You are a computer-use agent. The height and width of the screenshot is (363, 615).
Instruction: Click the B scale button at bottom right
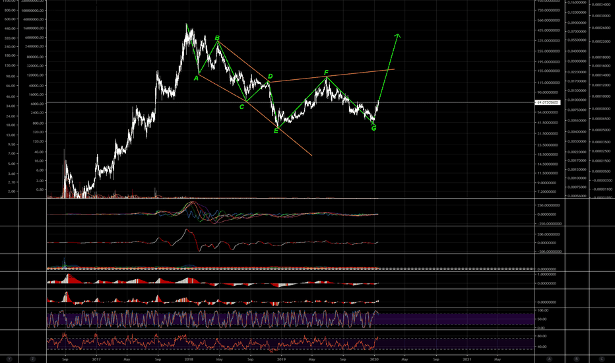click(x=577, y=359)
